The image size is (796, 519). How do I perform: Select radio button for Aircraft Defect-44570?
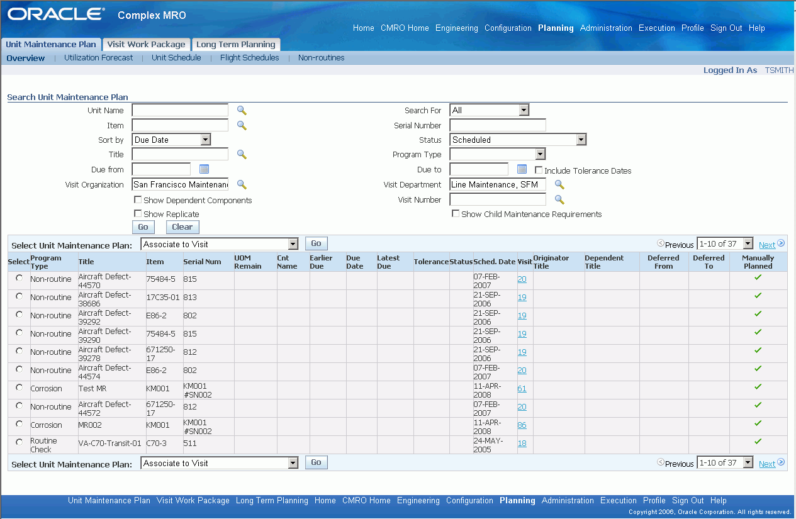pyautogui.click(x=19, y=277)
